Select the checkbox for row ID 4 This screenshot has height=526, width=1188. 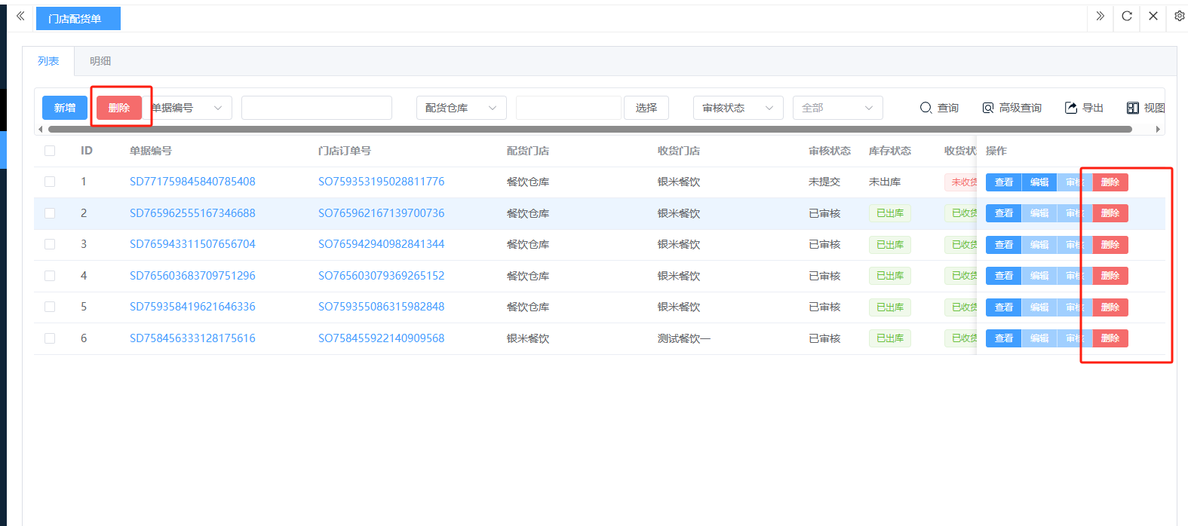click(50, 276)
